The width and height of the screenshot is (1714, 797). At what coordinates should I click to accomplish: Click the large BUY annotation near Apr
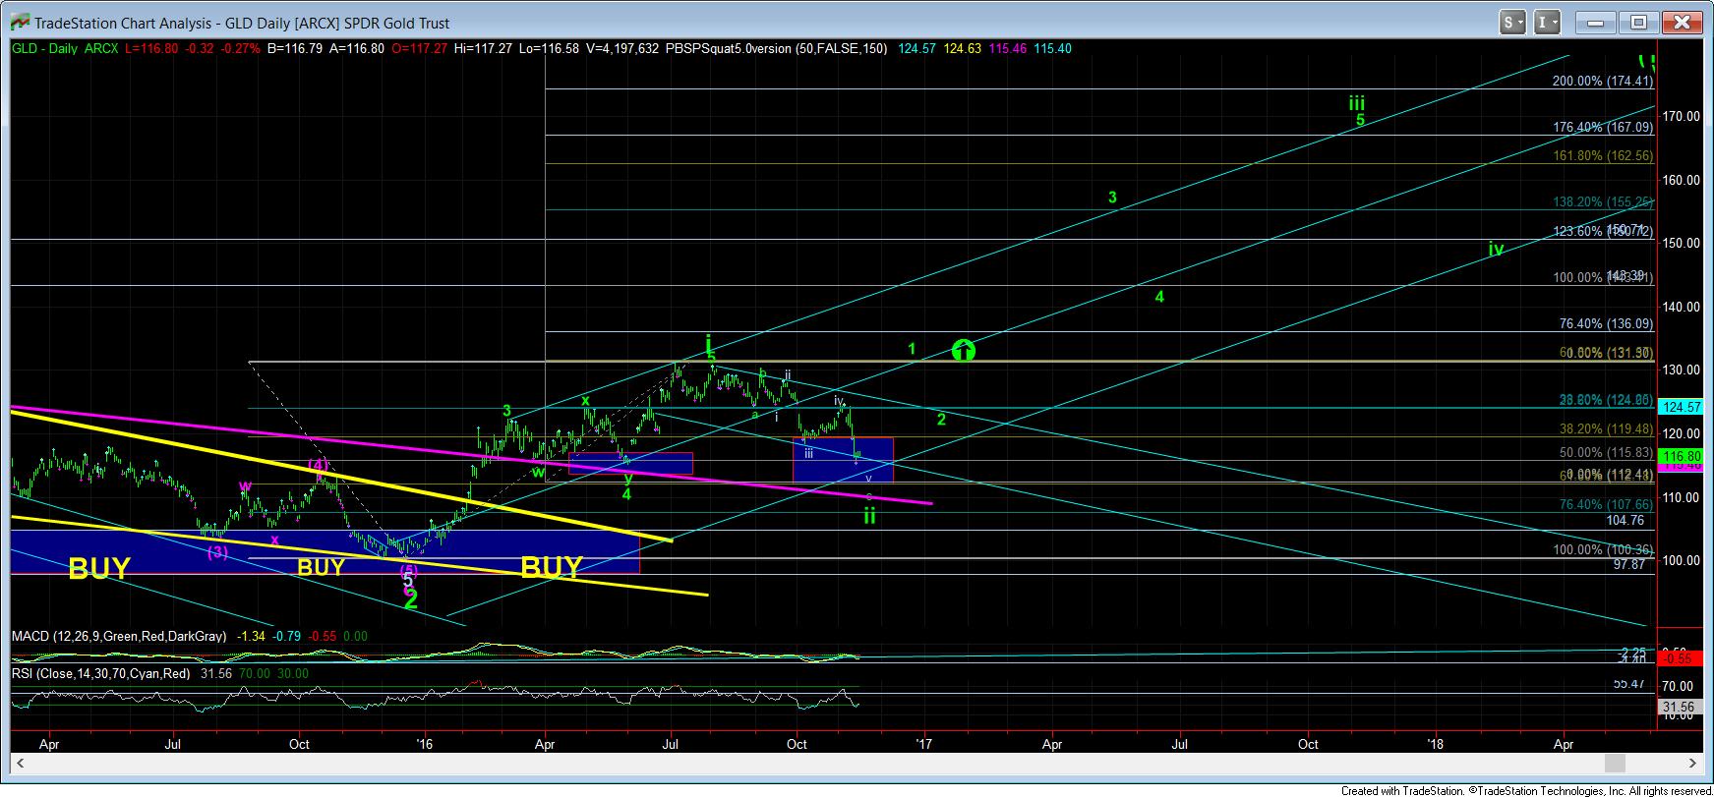pyautogui.click(x=552, y=567)
